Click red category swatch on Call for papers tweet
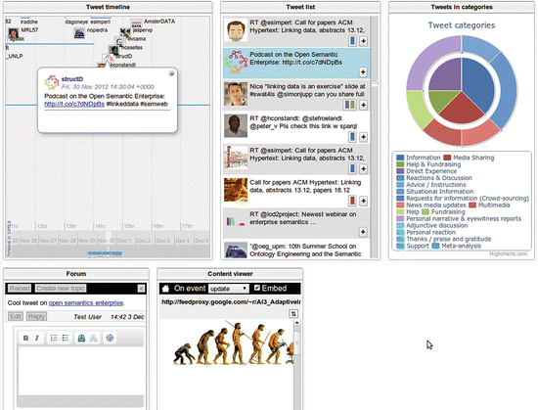This screenshot has width=538, height=410. tap(352, 201)
